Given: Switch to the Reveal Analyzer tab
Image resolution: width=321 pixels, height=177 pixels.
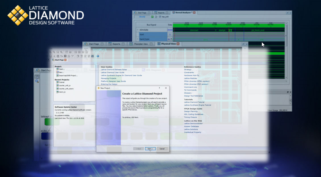Looking at the screenshot, I should point(184,13).
